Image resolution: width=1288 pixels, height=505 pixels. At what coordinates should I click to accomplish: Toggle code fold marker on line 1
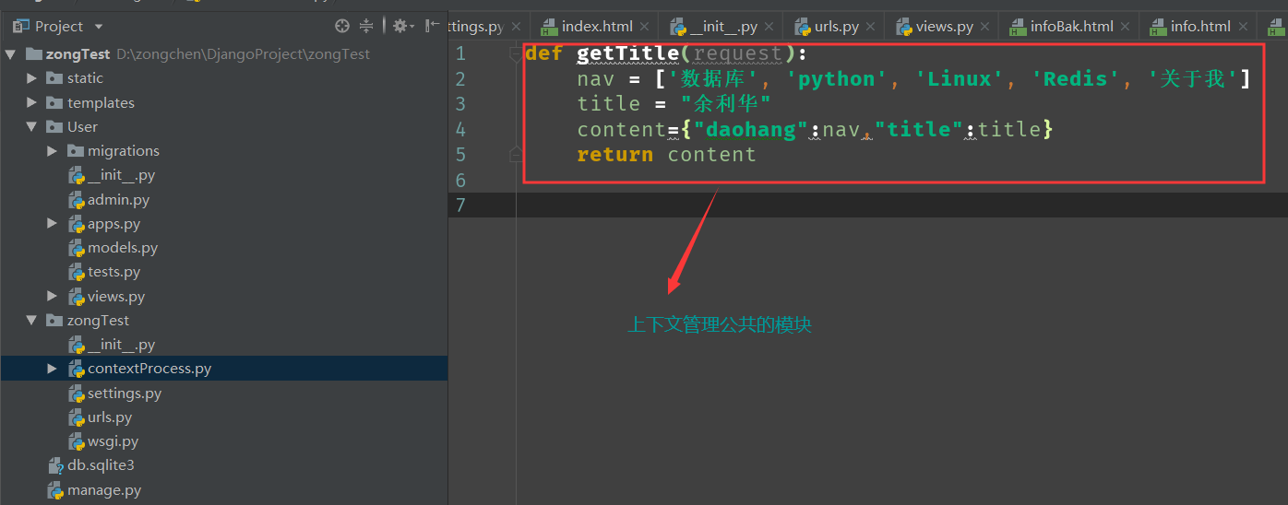pyautogui.click(x=517, y=54)
